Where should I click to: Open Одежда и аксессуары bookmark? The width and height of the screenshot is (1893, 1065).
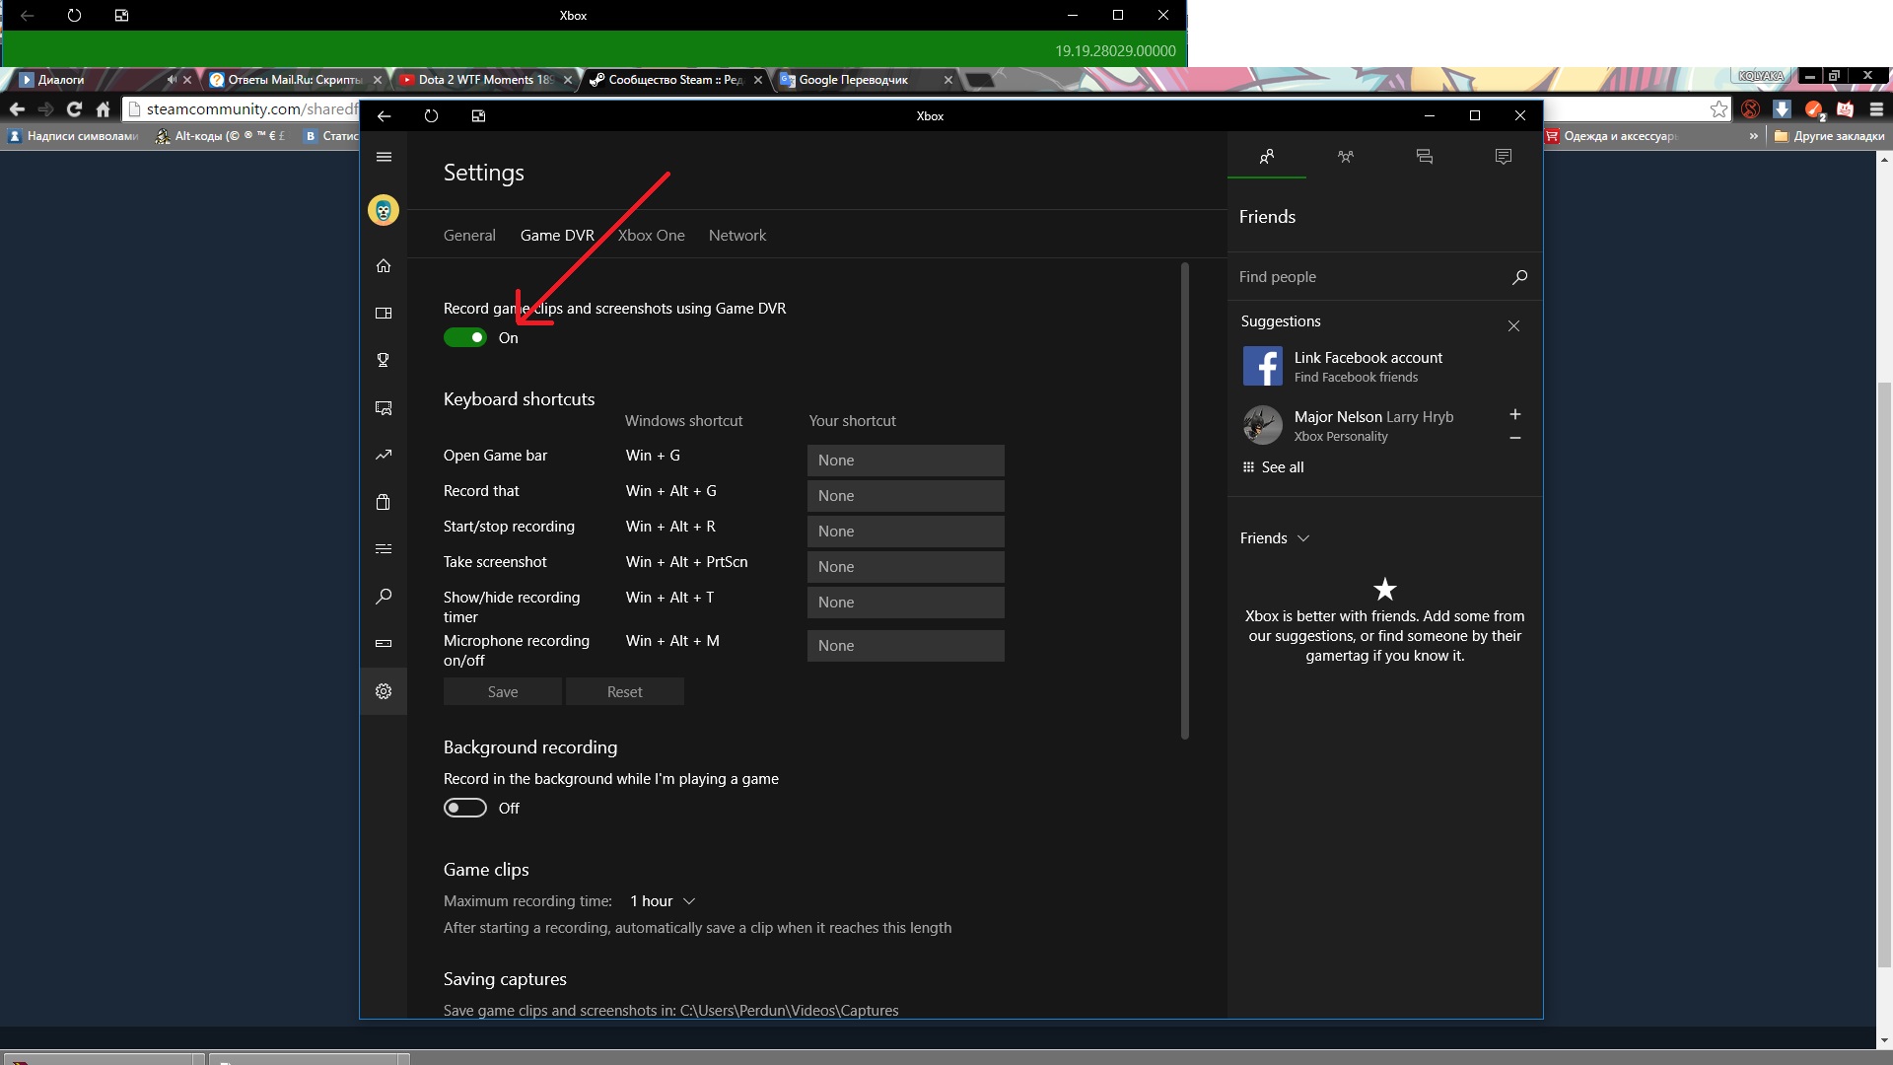(1611, 136)
